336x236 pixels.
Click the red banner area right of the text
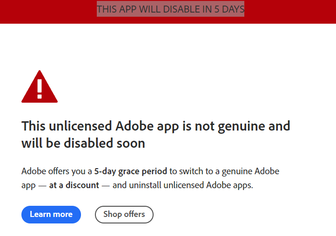pyautogui.click(x=289, y=11)
